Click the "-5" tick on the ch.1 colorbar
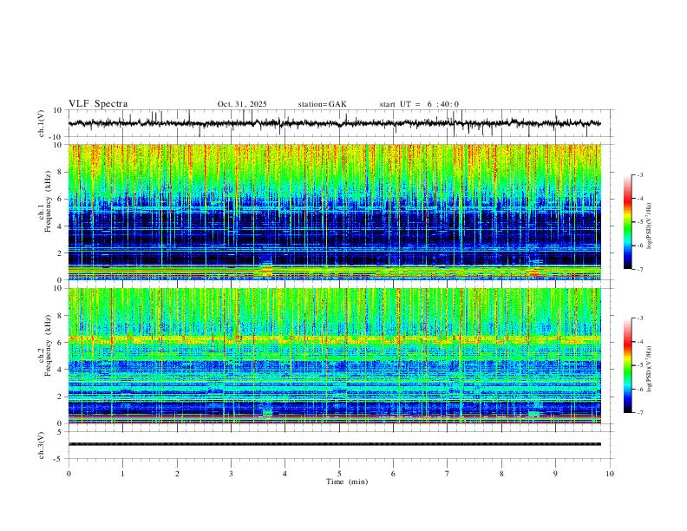Viewport: 687px width, 531px height. point(639,222)
